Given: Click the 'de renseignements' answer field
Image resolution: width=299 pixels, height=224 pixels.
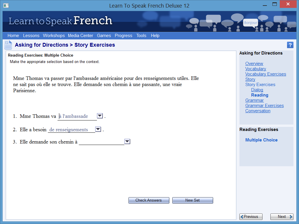Looking at the screenshot, I should pyautogui.click(x=72, y=129).
